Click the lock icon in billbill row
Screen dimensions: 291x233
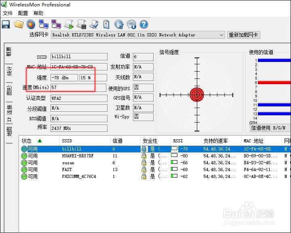[x=144, y=149]
